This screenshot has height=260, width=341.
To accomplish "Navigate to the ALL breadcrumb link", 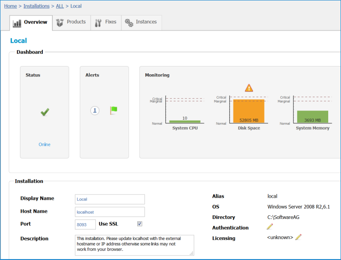I will pyautogui.click(x=60, y=6).
